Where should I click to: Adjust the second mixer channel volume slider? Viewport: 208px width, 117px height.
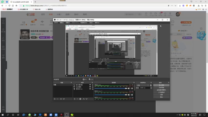(x=111, y=95)
